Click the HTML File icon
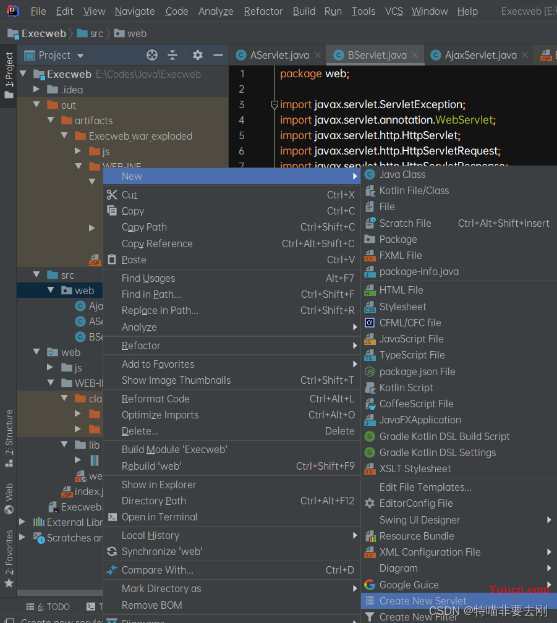The height and width of the screenshot is (623, 557). click(370, 290)
